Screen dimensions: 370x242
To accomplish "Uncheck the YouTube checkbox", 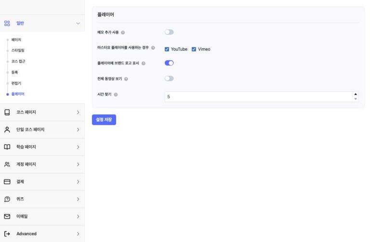I will pyautogui.click(x=167, y=49).
